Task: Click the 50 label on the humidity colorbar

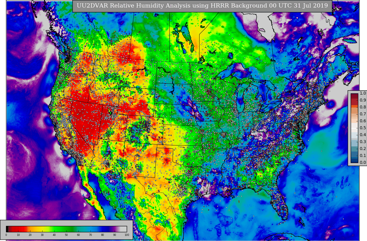Action: click(x=66, y=235)
